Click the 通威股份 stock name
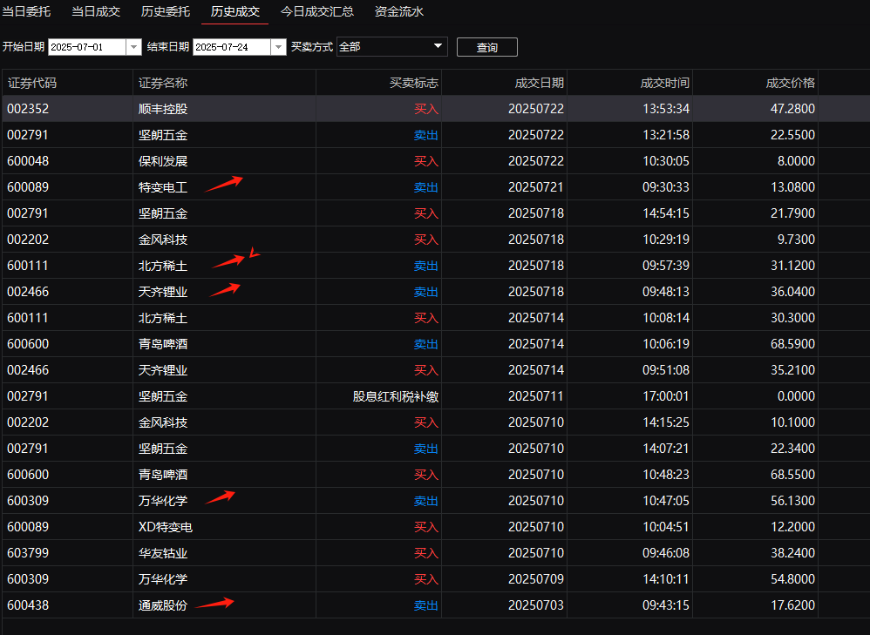870x635 pixels. [162, 605]
